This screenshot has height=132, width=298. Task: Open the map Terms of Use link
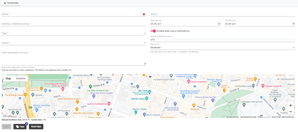(276, 117)
